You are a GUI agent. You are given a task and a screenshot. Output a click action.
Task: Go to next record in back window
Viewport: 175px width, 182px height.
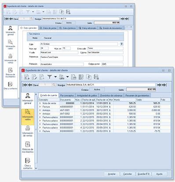pyautogui.click(x=122, y=19)
